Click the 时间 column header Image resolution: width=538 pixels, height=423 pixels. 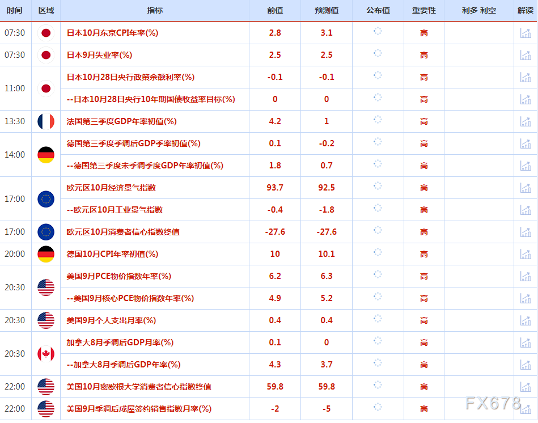tap(15, 11)
